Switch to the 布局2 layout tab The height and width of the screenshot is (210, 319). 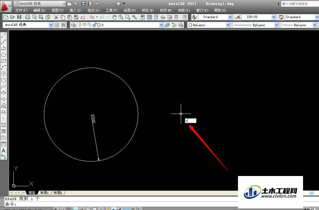58,193
